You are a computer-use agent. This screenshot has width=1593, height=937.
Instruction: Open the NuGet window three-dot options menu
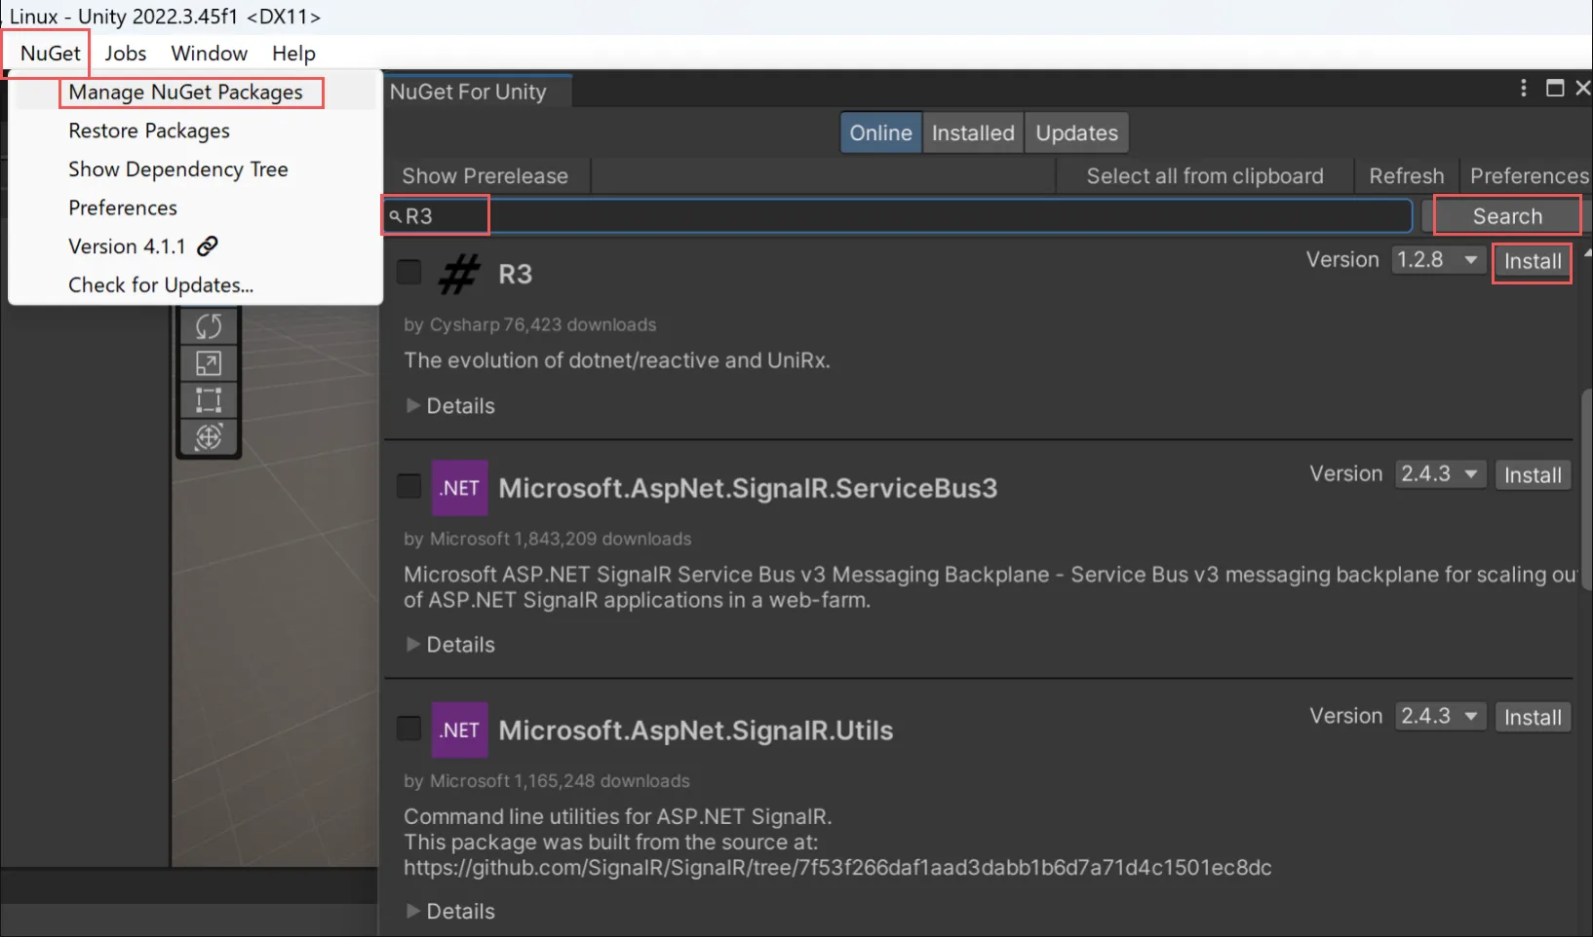point(1523,89)
